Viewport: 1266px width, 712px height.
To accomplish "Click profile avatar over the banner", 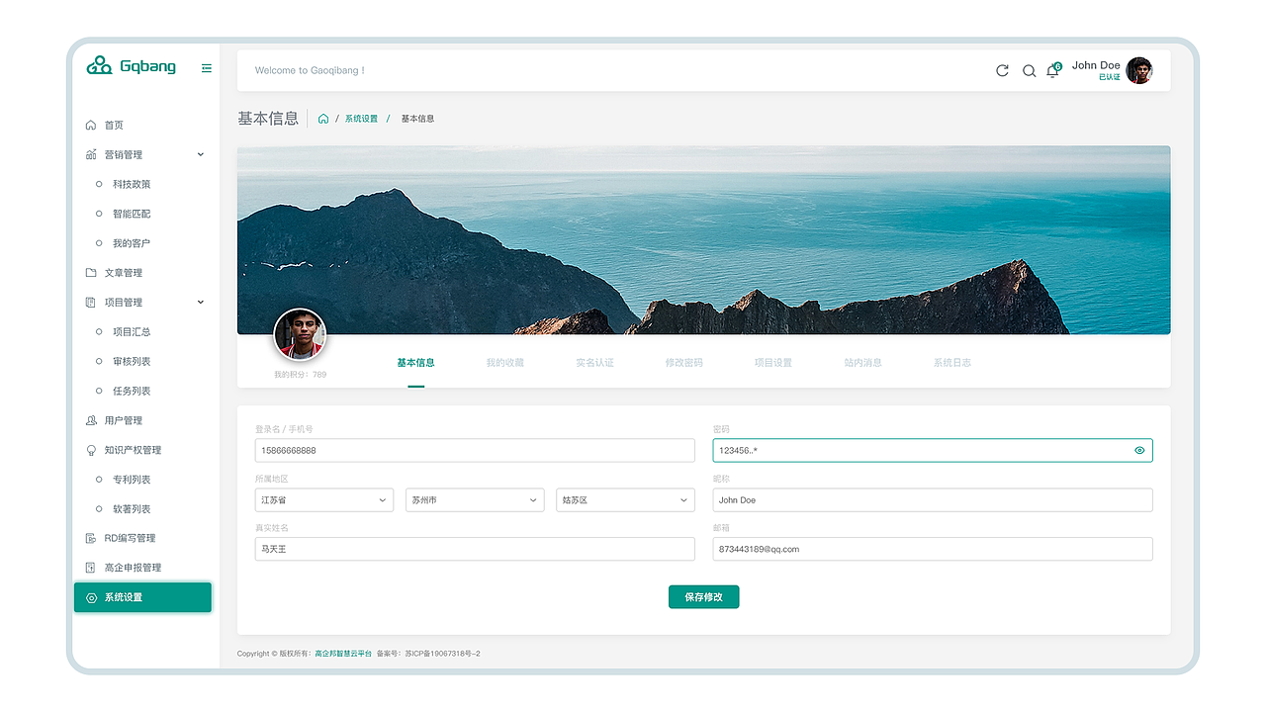I will click(300, 334).
